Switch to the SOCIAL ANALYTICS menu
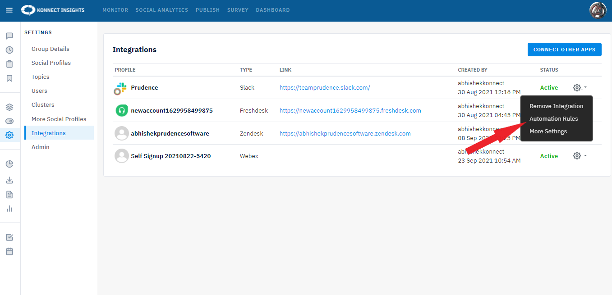This screenshot has width=612, height=295. pos(161,9)
